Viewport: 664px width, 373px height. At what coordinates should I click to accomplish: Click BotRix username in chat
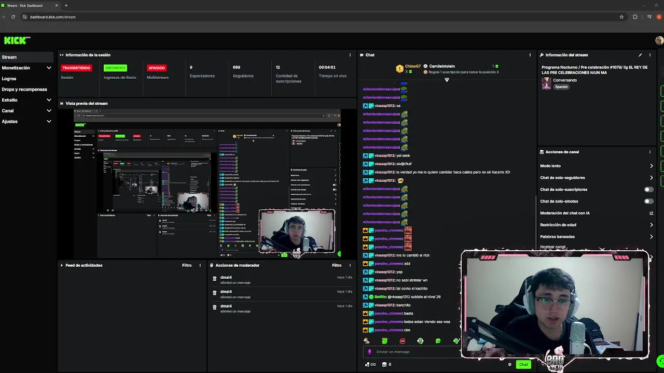380,297
